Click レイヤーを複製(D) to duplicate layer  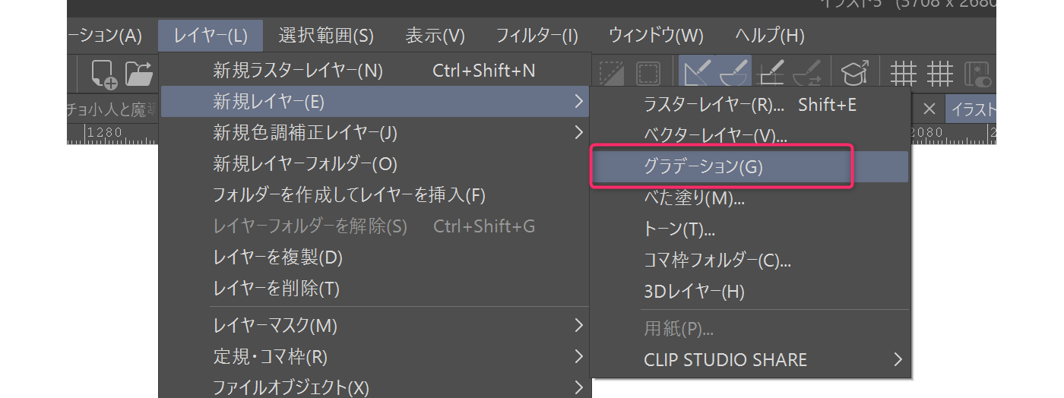tap(277, 257)
